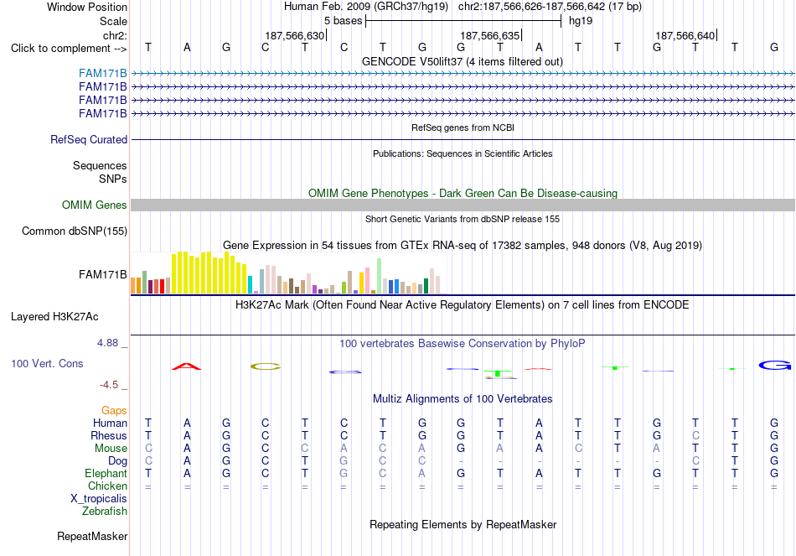Click the '-4.5' conservation lower limit label
This screenshot has height=556, width=796.
pyautogui.click(x=109, y=385)
